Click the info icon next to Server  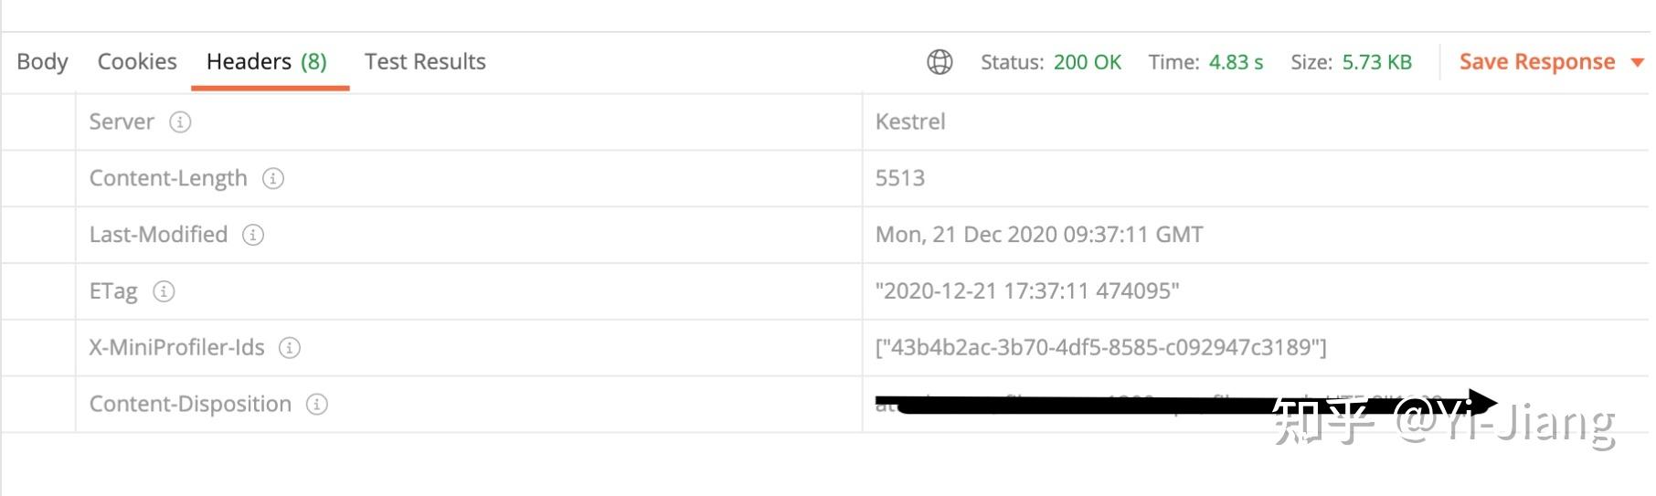(180, 122)
